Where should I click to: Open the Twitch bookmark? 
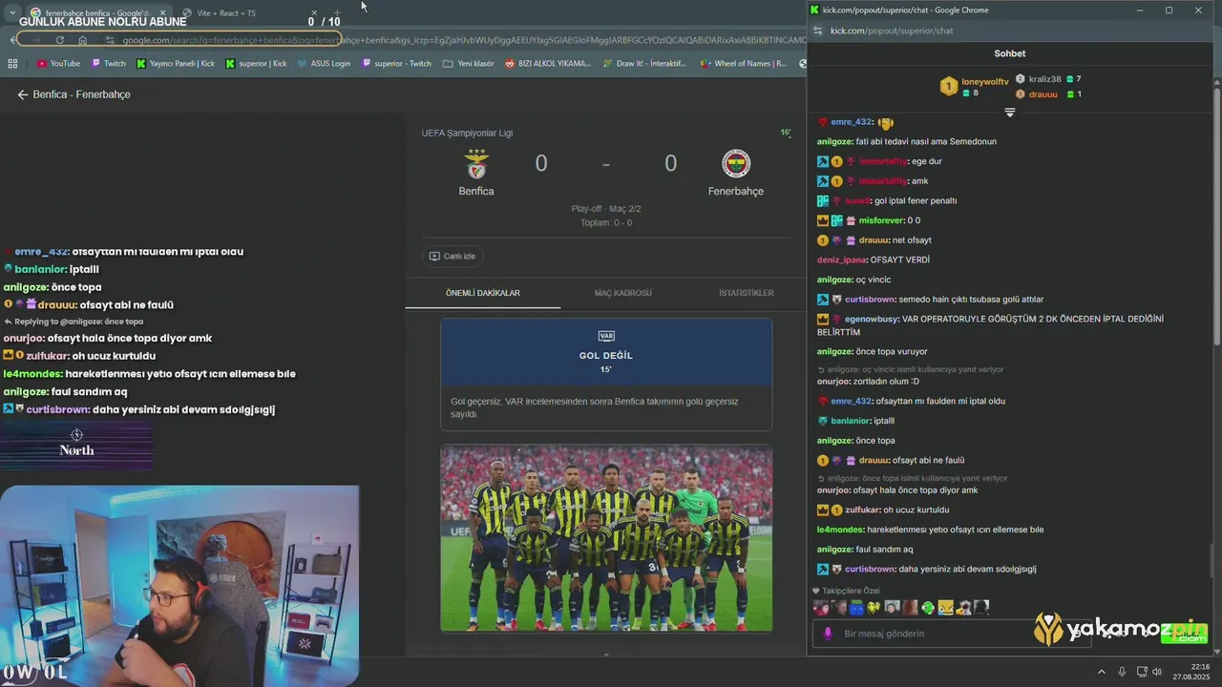click(x=109, y=64)
